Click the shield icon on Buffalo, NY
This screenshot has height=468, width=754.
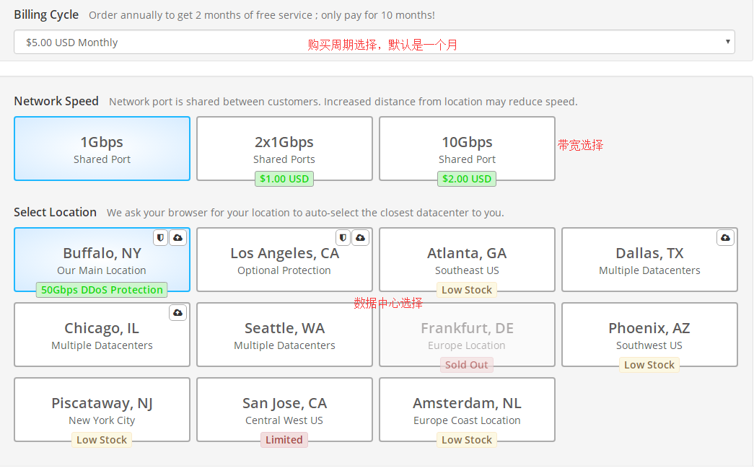click(161, 237)
